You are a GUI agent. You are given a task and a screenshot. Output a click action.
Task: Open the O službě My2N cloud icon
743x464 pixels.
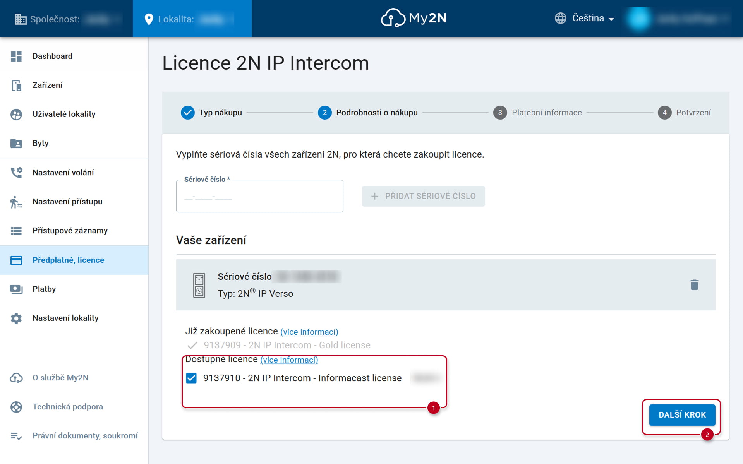coord(16,378)
